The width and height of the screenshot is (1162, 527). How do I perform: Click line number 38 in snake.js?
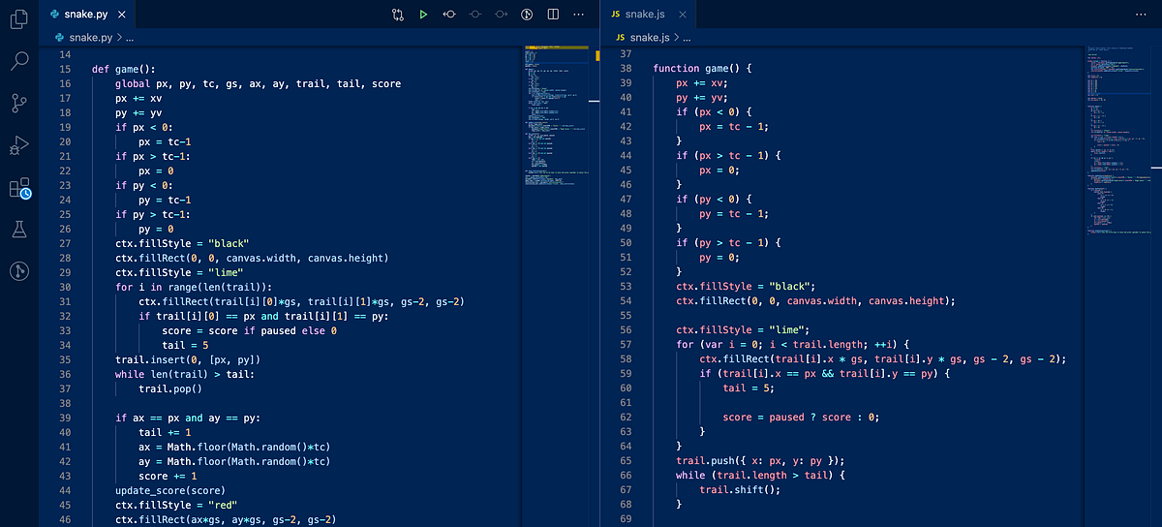coord(624,69)
